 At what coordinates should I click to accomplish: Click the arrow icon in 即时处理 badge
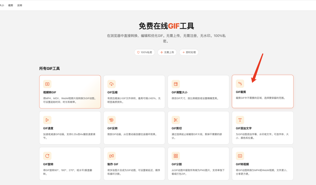coord(183,52)
